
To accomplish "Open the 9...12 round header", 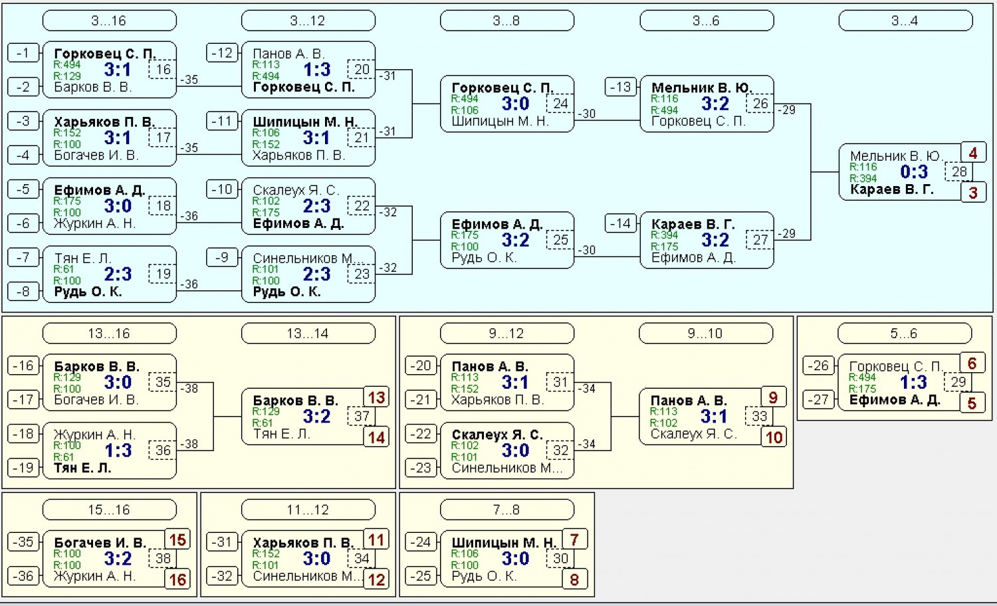I will [x=507, y=333].
